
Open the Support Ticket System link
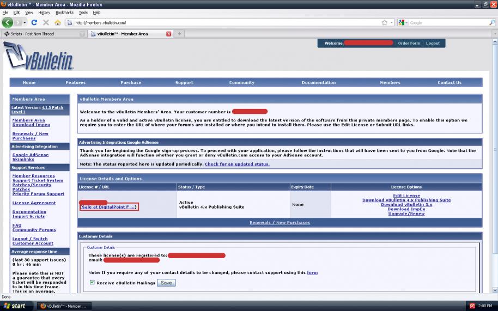tap(38, 180)
